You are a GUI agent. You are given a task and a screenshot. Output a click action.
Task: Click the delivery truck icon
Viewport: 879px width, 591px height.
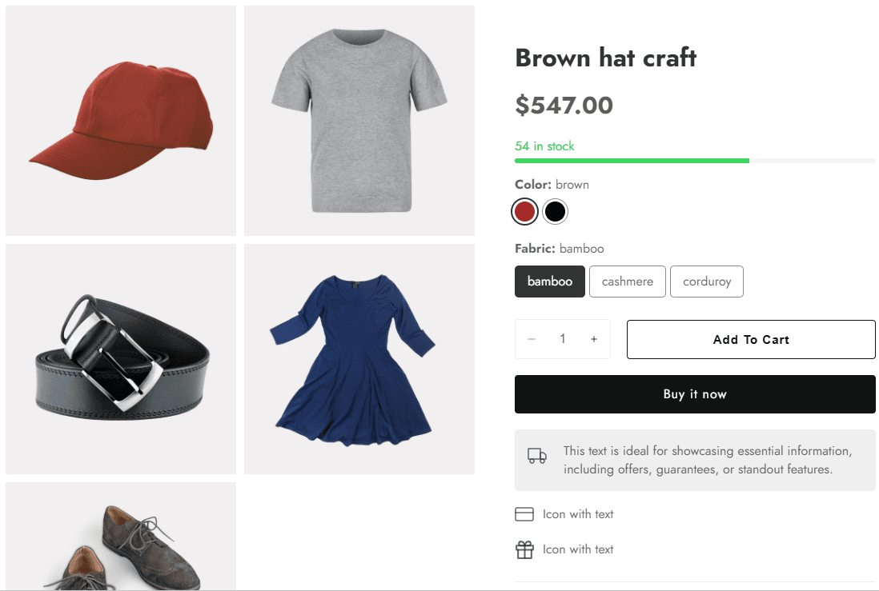coord(536,456)
